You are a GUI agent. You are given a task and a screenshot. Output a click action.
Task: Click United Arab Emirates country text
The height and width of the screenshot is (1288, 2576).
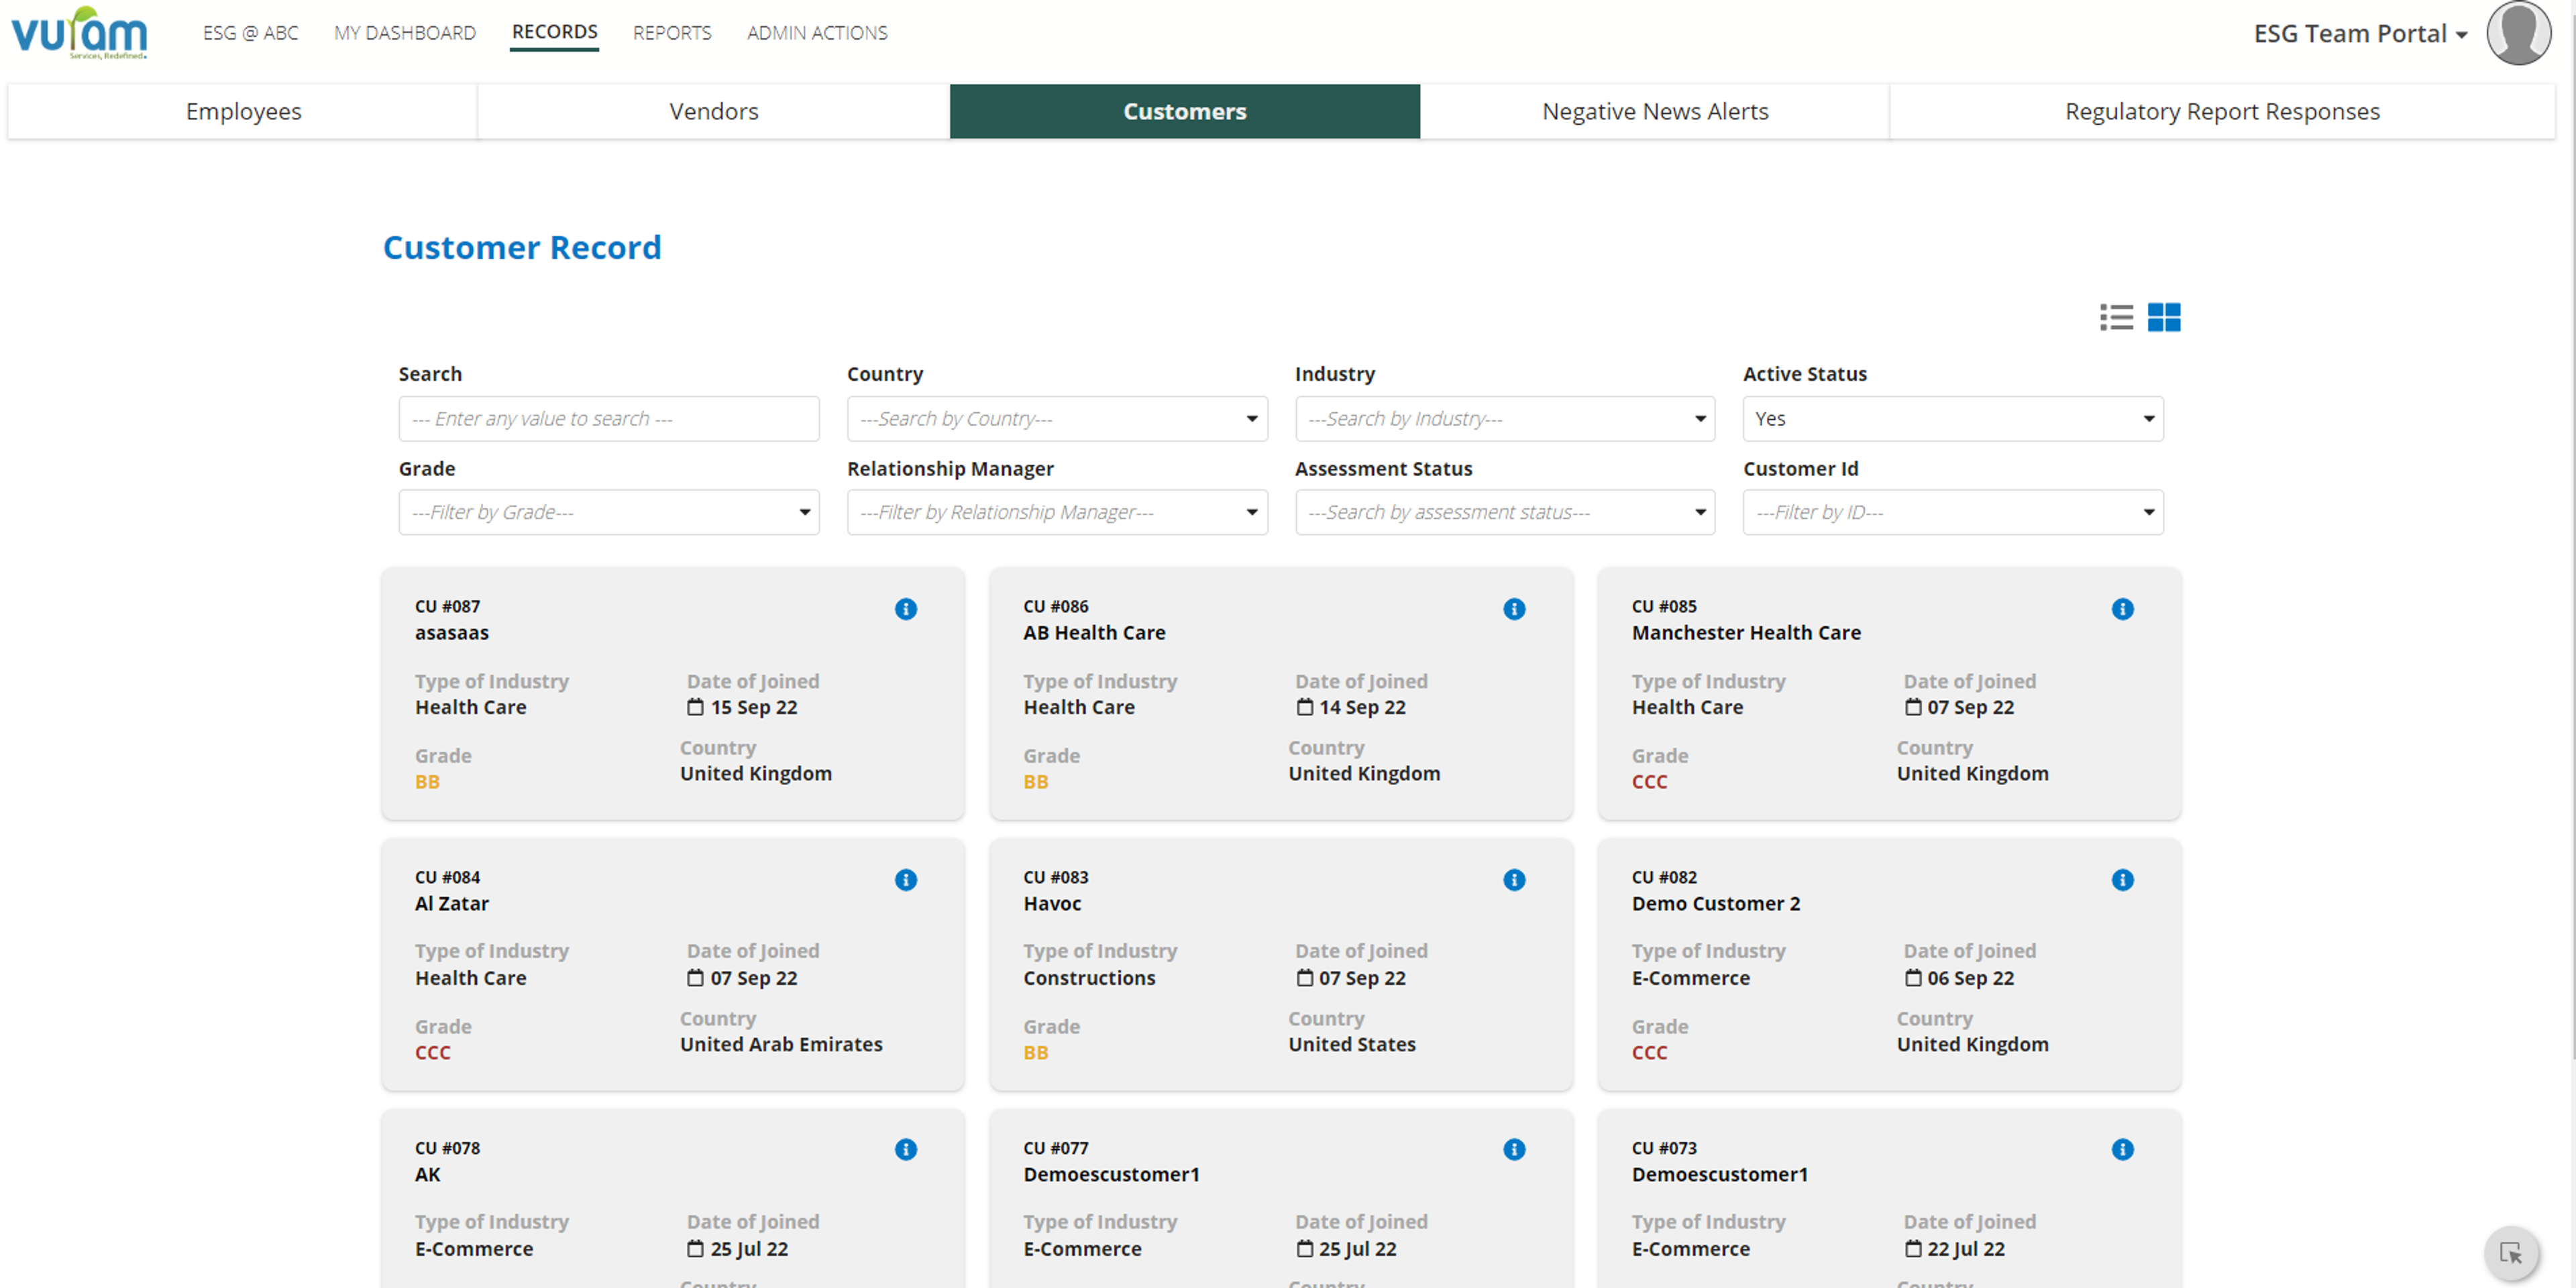click(x=781, y=1044)
